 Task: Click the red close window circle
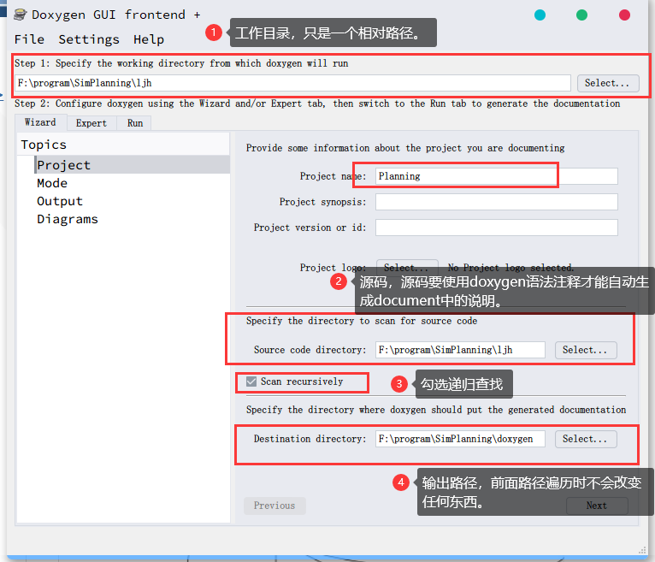624,15
